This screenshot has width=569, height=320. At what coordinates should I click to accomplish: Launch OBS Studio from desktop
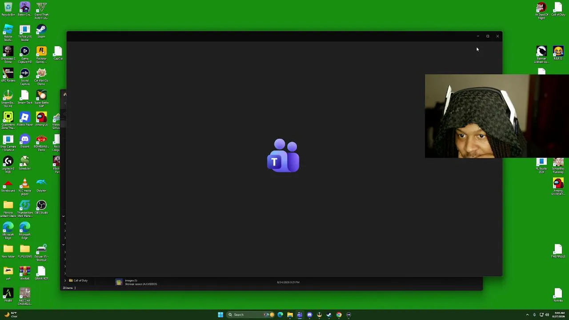[41, 207]
